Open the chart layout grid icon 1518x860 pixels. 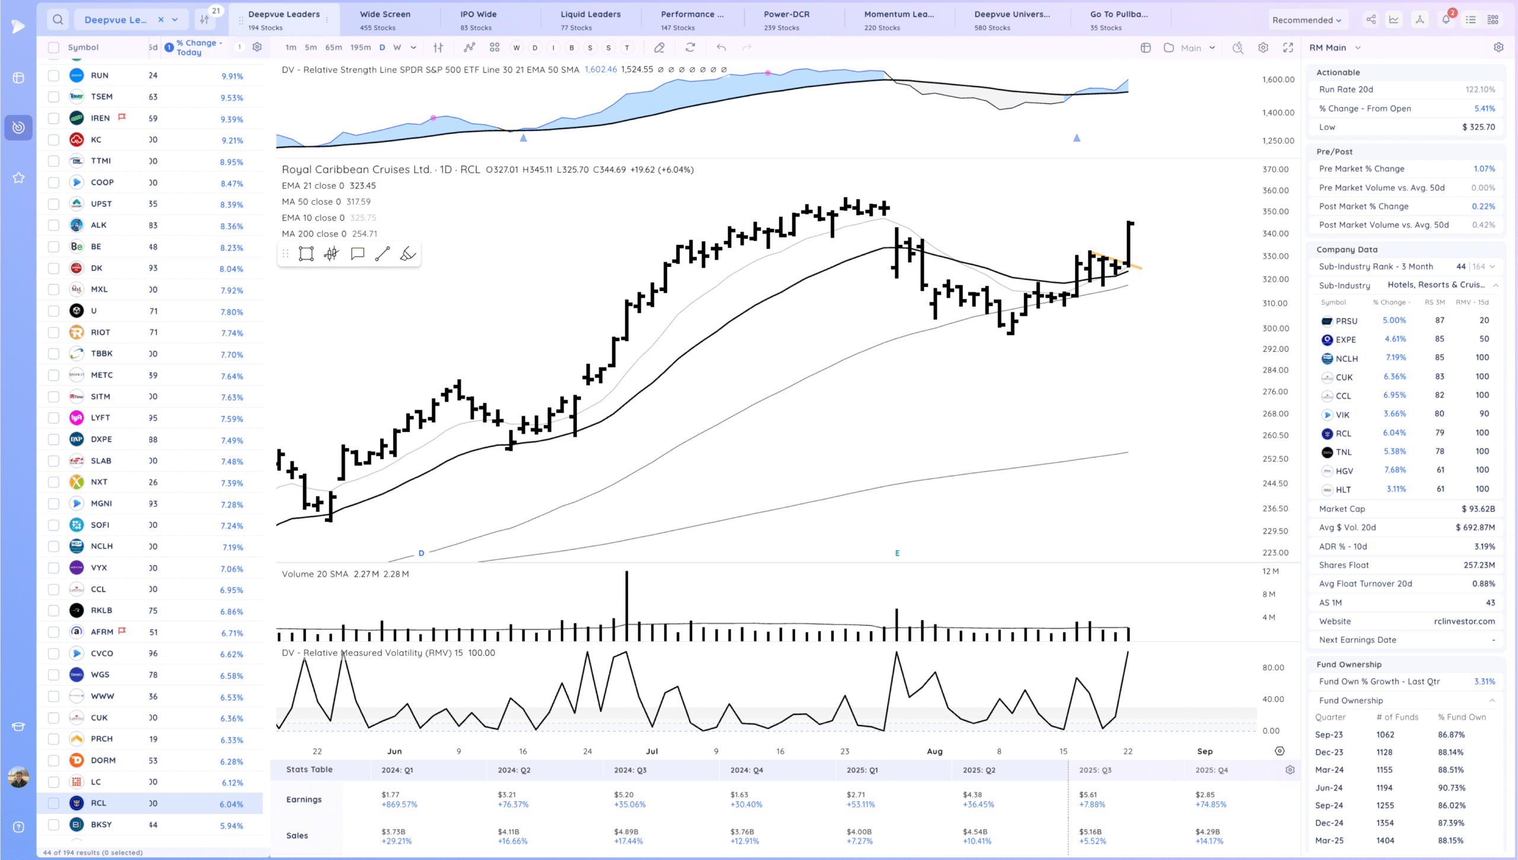point(495,47)
